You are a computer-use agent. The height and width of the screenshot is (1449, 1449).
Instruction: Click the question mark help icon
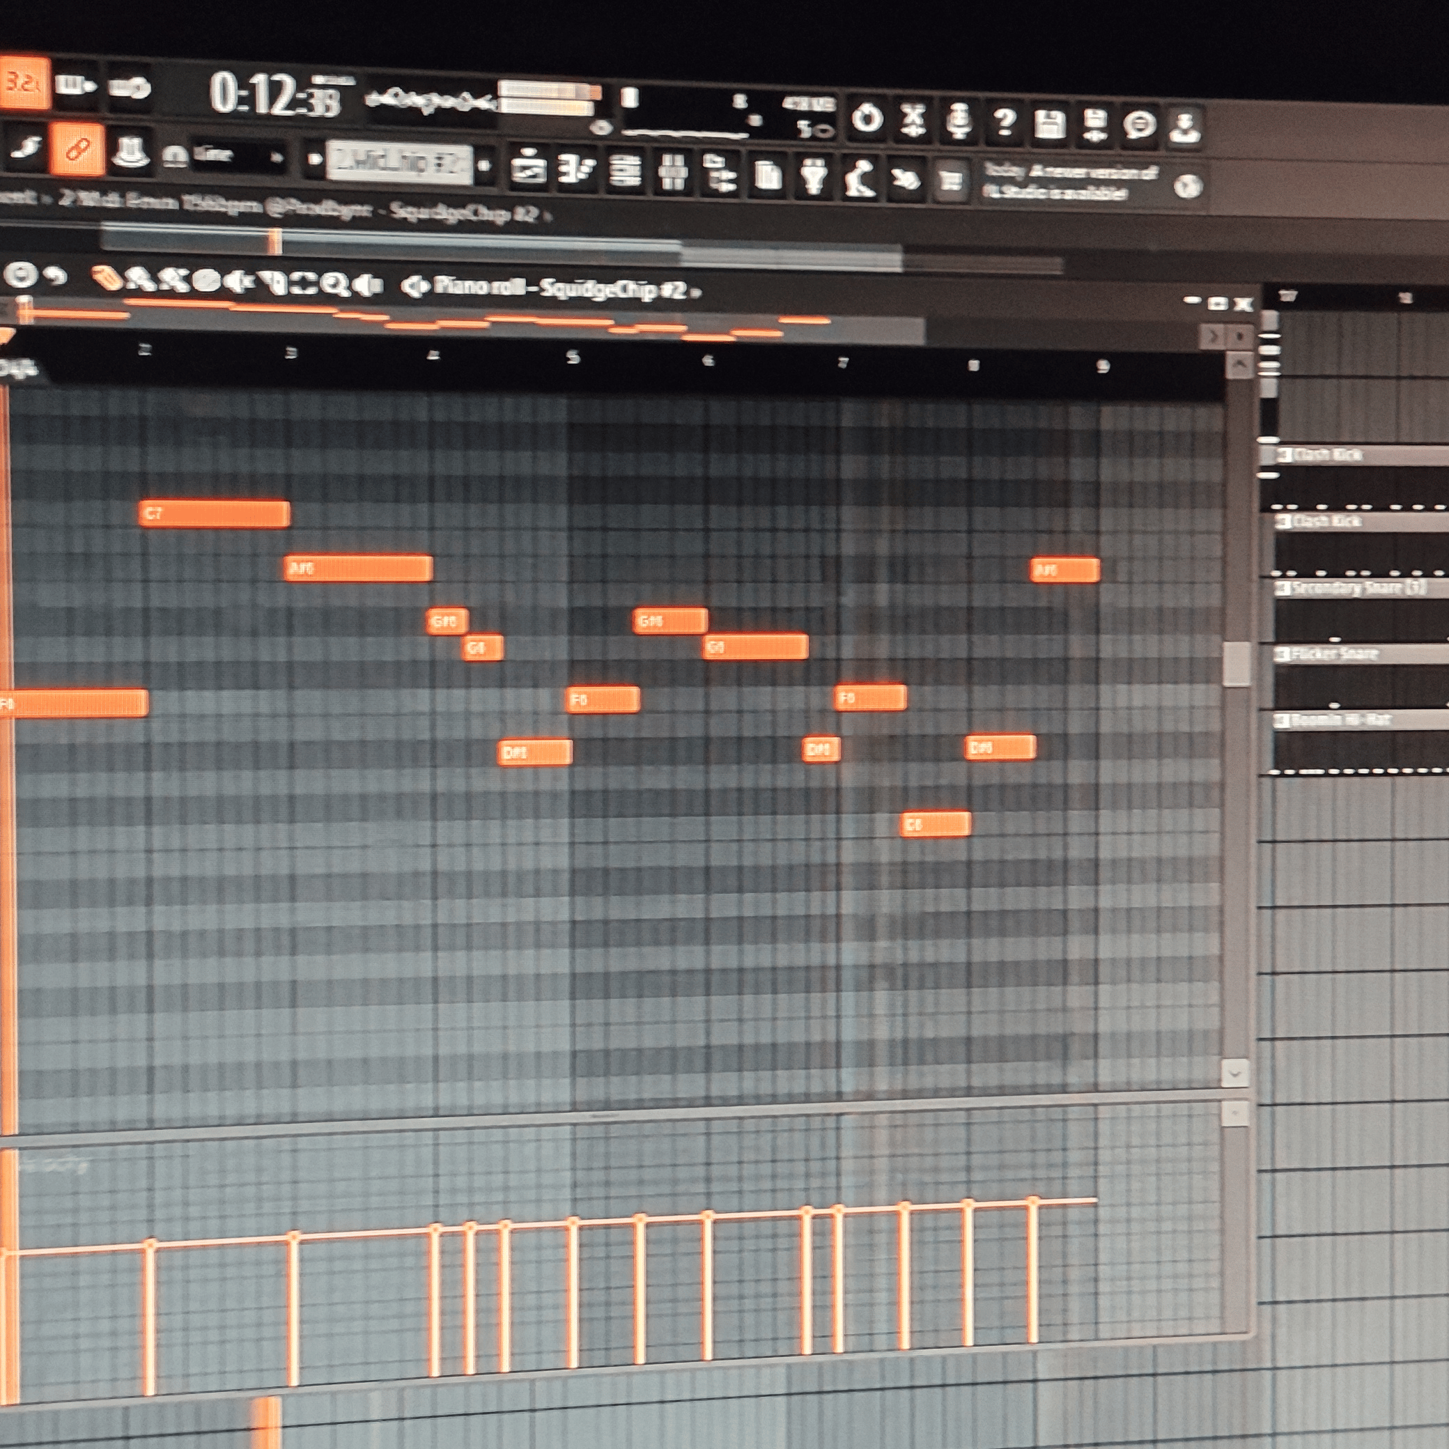(x=1005, y=122)
